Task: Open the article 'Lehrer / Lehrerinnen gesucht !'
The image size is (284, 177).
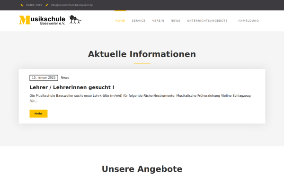Action: [x=72, y=87]
